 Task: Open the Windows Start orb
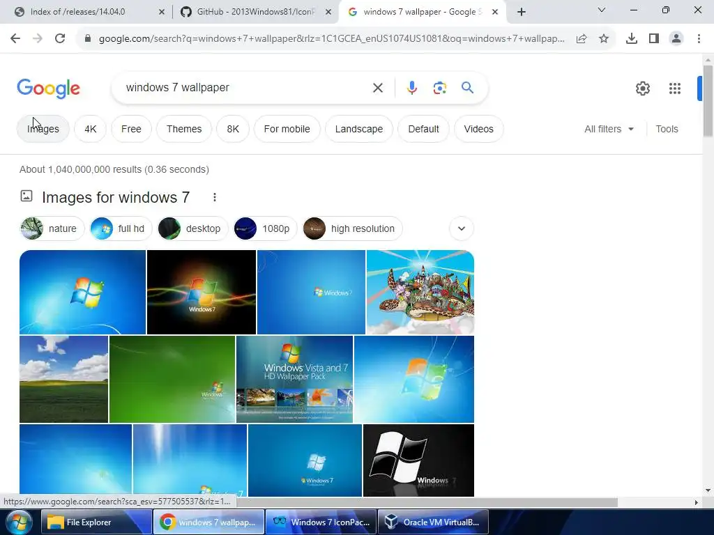click(19, 522)
